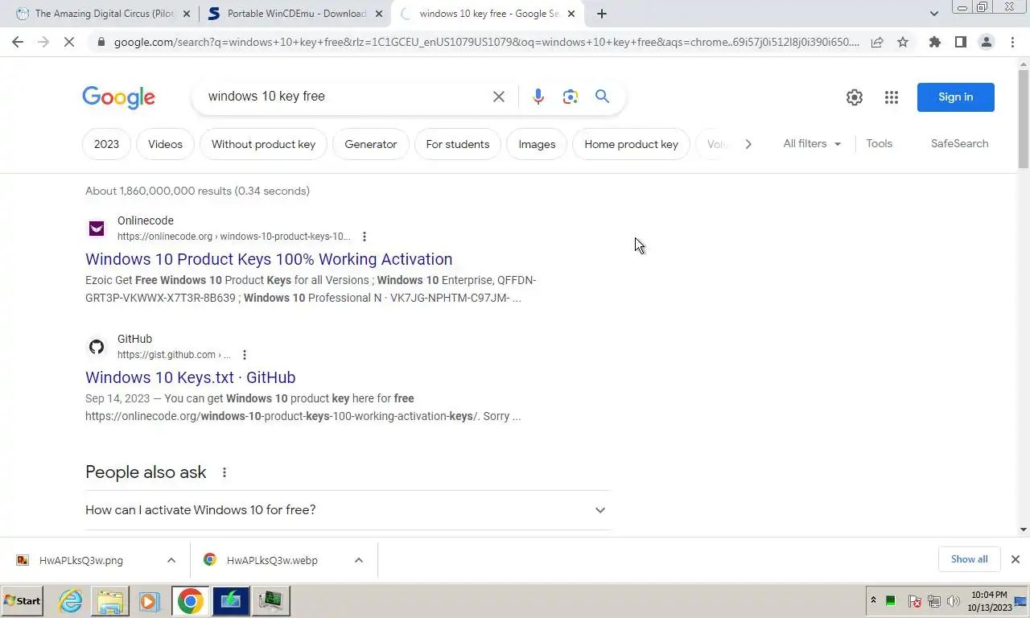Open the Chrome extensions puzzle icon
This screenshot has height=618, width=1030.
pyautogui.click(x=934, y=42)
